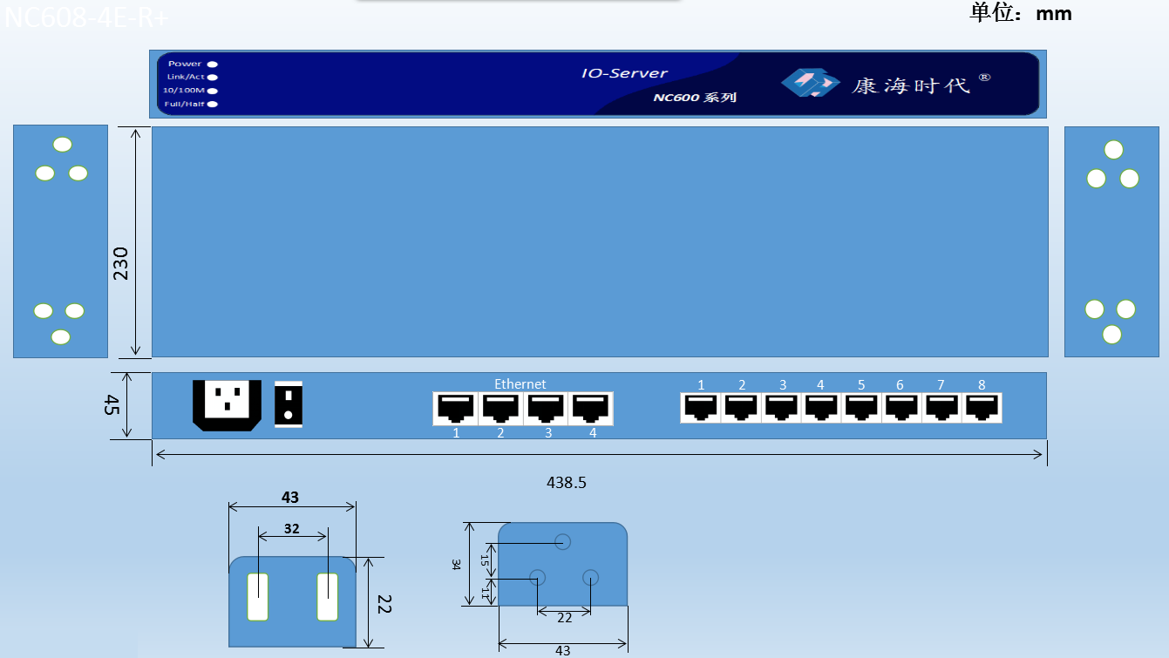Click the "Link/Act" LED label text
Image resolution: width=1169 pixels, height=658 pixels.
pyautogui.click(x=186, y=77)
